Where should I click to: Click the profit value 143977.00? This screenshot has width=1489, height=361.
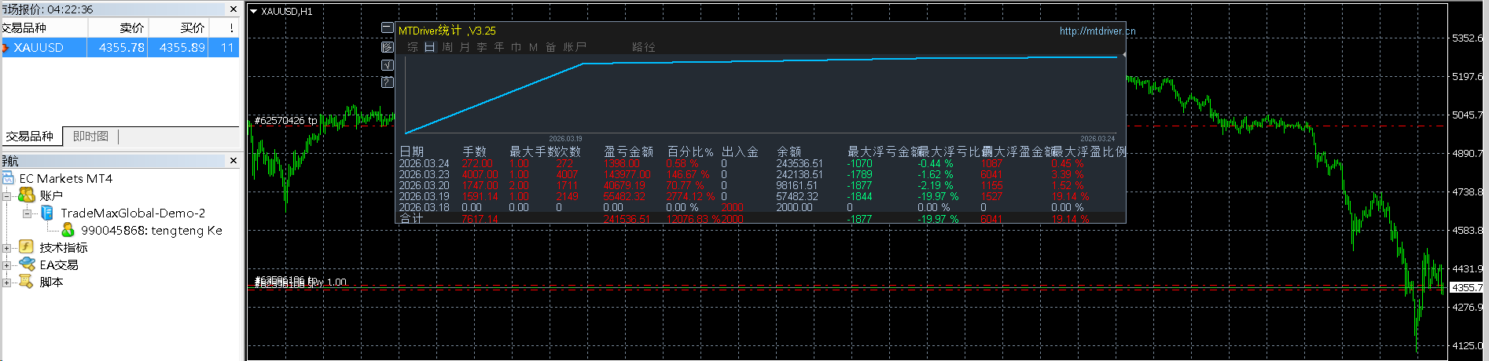[627, 174]
